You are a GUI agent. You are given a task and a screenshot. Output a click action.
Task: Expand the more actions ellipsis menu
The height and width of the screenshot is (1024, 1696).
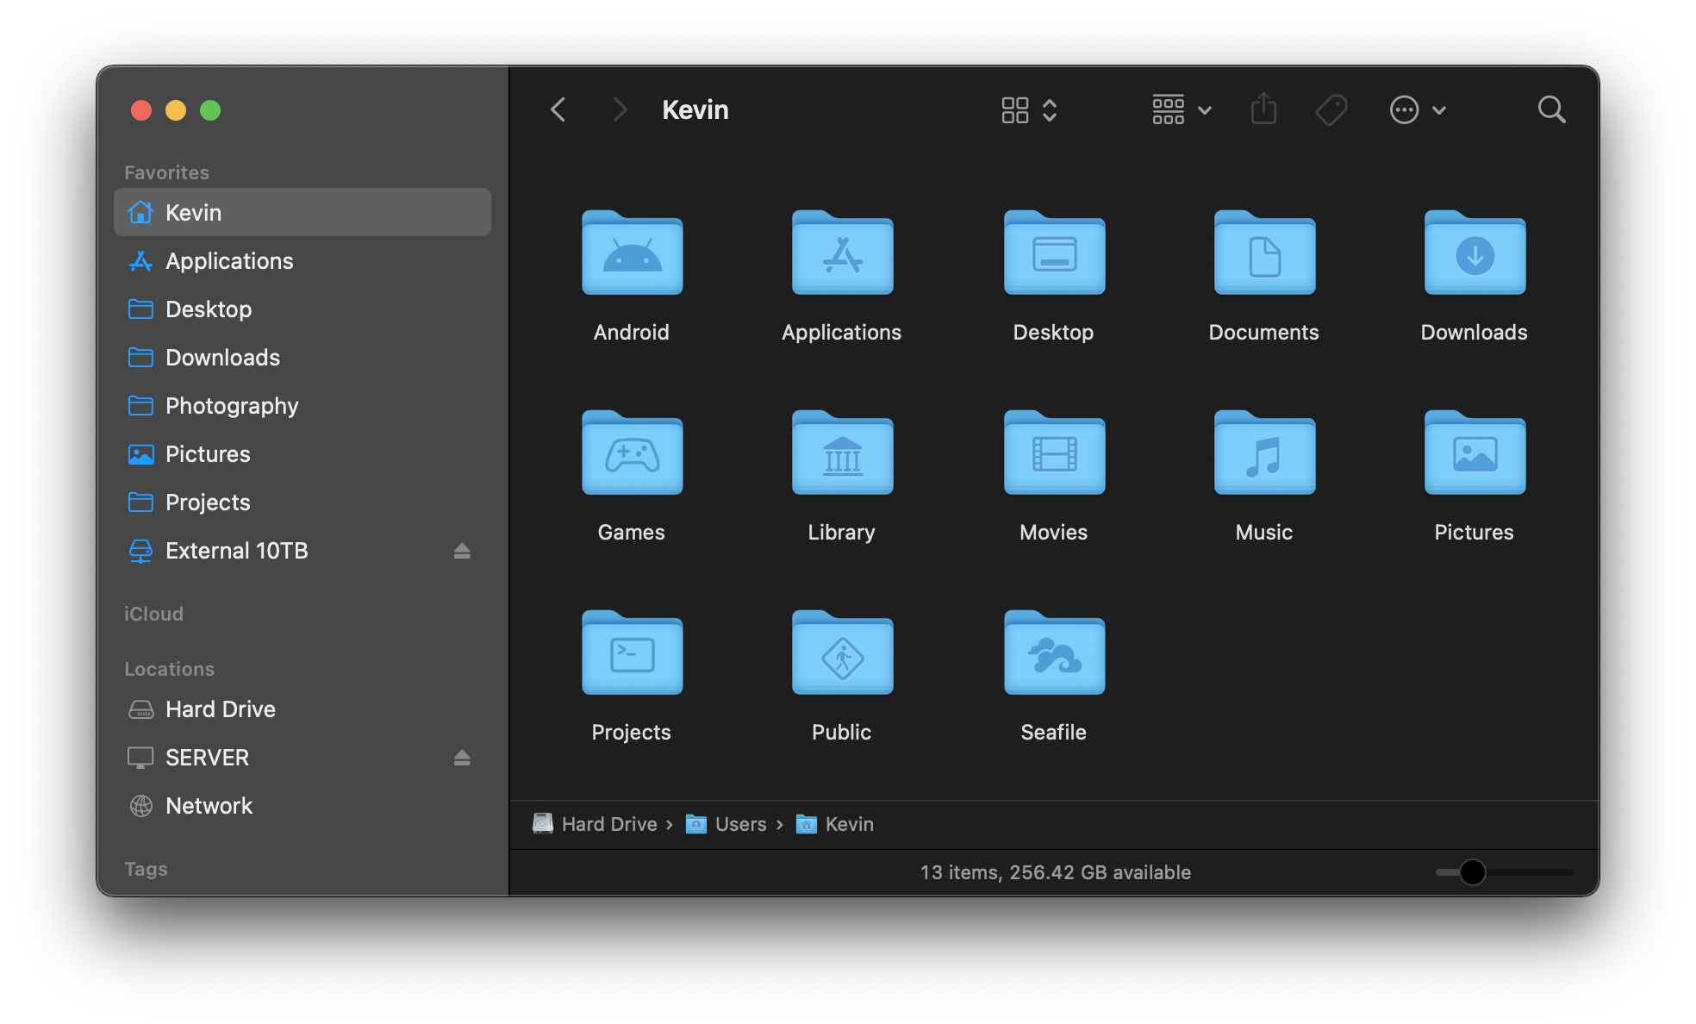1417,109
